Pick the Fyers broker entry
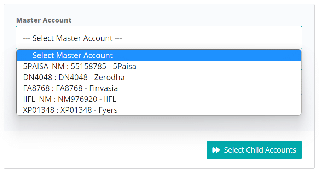This screenshot has height=173, width=319. click(159, 110)
